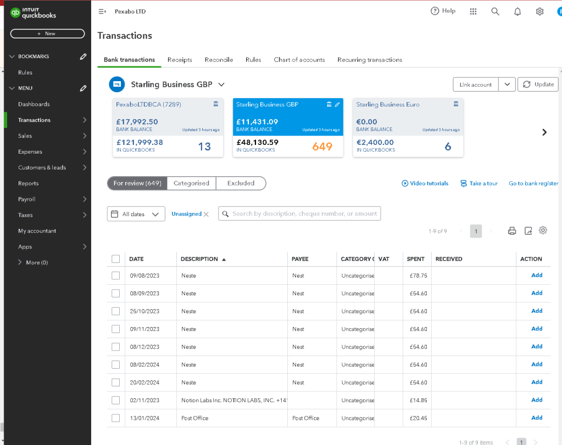
Task: Expand the Expenses sidebar submenu
Action: click(85, 152)
